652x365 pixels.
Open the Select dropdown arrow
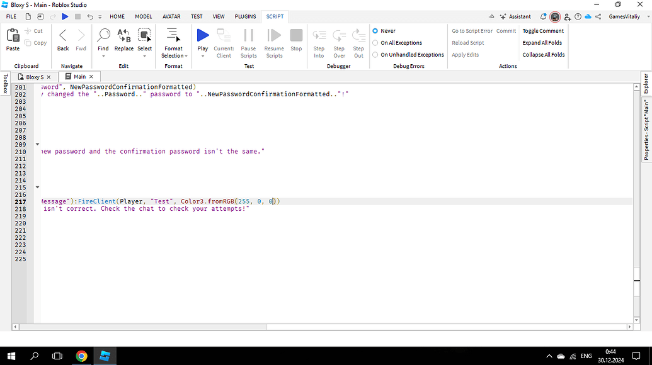point(144,56)
